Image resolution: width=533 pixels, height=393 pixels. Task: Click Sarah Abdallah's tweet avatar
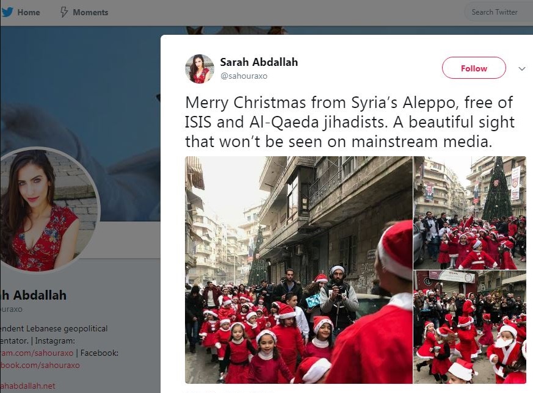[x=200, y=69]
